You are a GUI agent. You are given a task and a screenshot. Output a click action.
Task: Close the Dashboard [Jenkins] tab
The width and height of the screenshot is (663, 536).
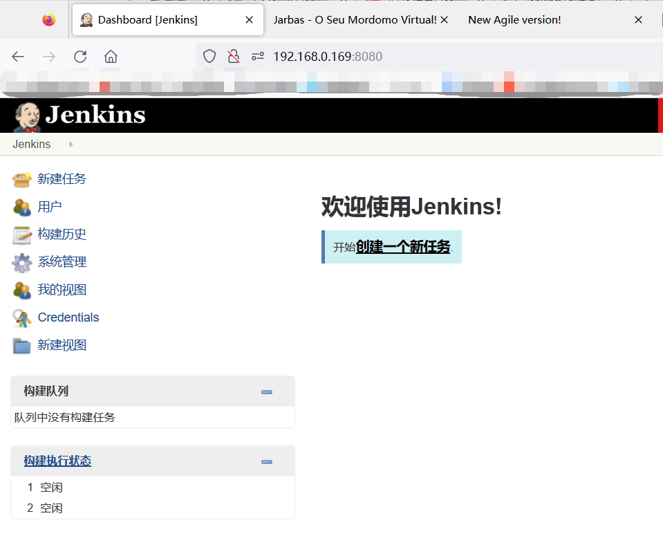coord(250,20)
